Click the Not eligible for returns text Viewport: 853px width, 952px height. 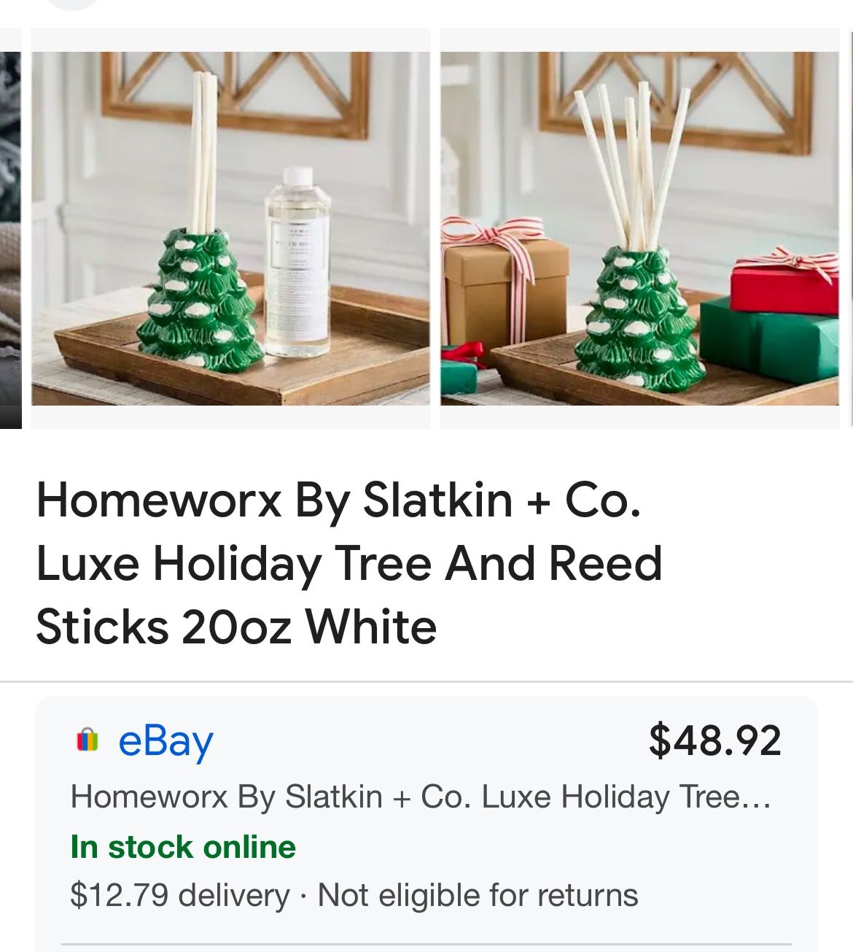click(478, 895)
